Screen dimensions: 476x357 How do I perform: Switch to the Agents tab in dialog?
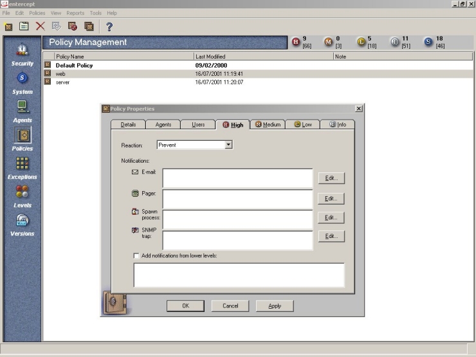coord(163,124)
